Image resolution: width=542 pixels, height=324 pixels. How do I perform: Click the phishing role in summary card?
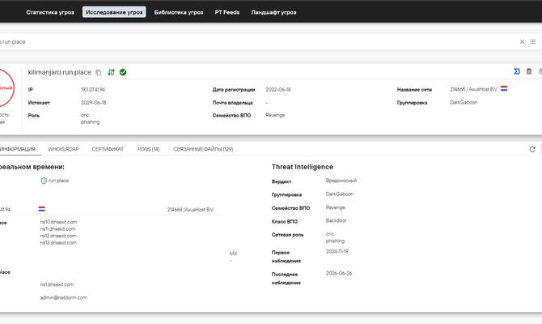click(91, 122)
